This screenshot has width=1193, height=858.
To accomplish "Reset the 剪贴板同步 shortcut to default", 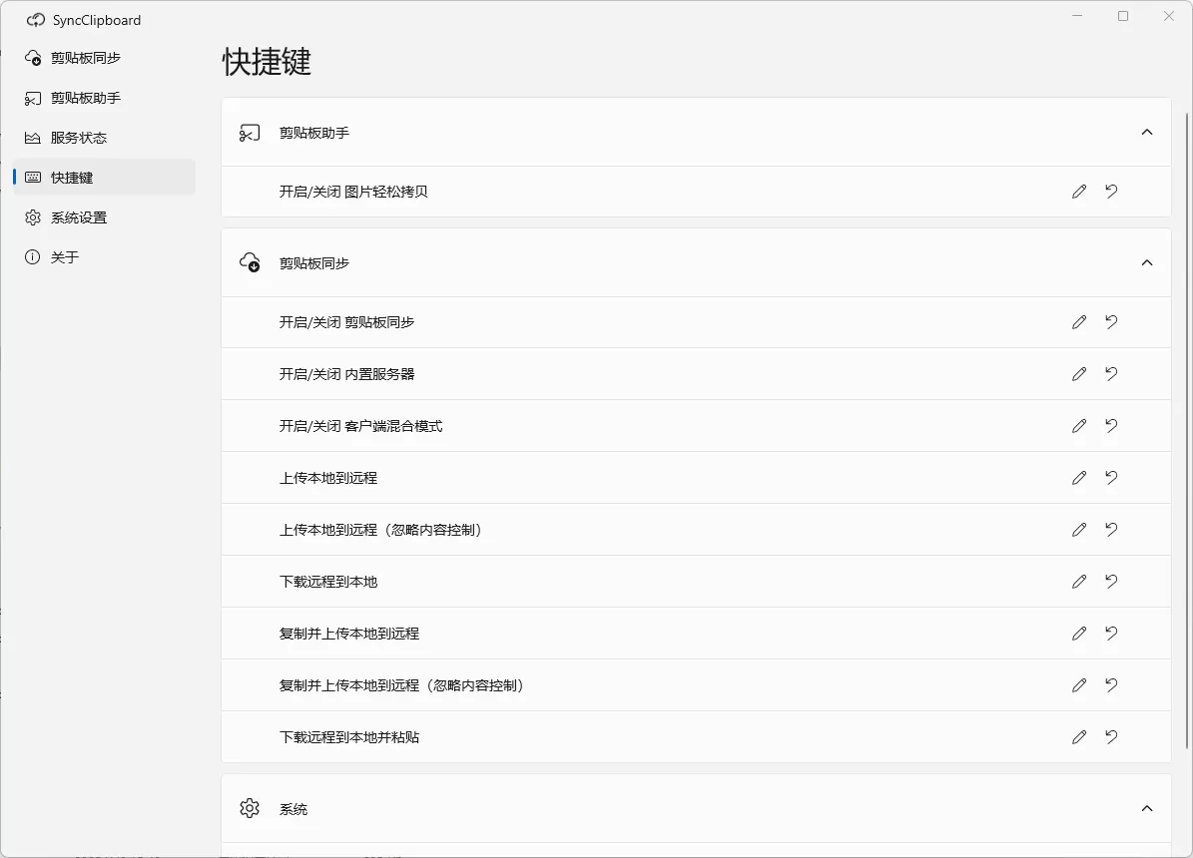I will point(1111,322).
